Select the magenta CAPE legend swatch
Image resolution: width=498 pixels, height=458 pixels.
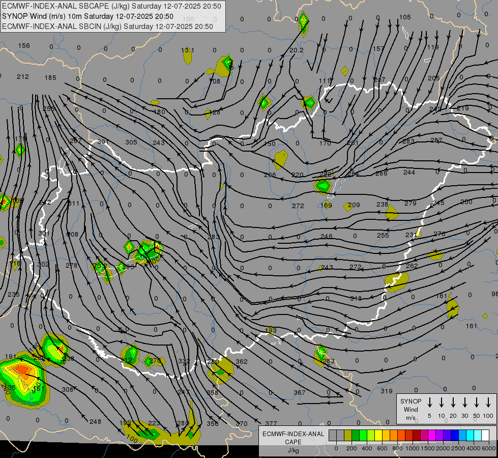(432, 435)
